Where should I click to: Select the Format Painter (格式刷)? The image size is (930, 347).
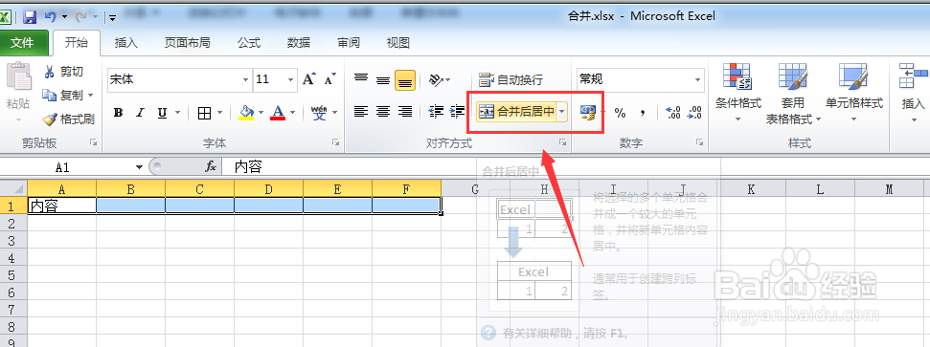(69, 119)
